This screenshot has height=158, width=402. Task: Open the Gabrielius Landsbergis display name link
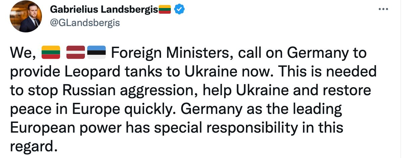(x=104, y=10)
